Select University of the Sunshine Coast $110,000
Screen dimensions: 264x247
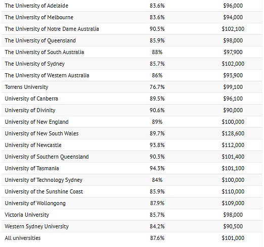233,191
